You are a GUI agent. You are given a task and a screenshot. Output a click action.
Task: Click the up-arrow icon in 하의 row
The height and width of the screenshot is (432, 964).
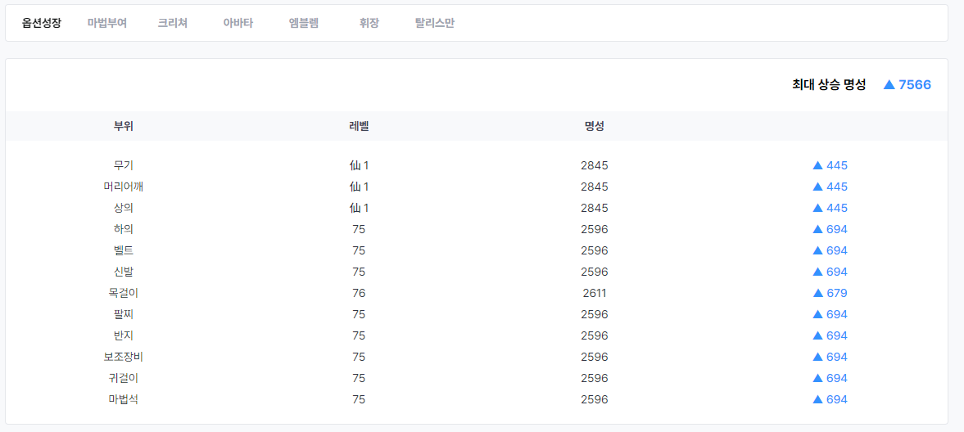point(817,229)
